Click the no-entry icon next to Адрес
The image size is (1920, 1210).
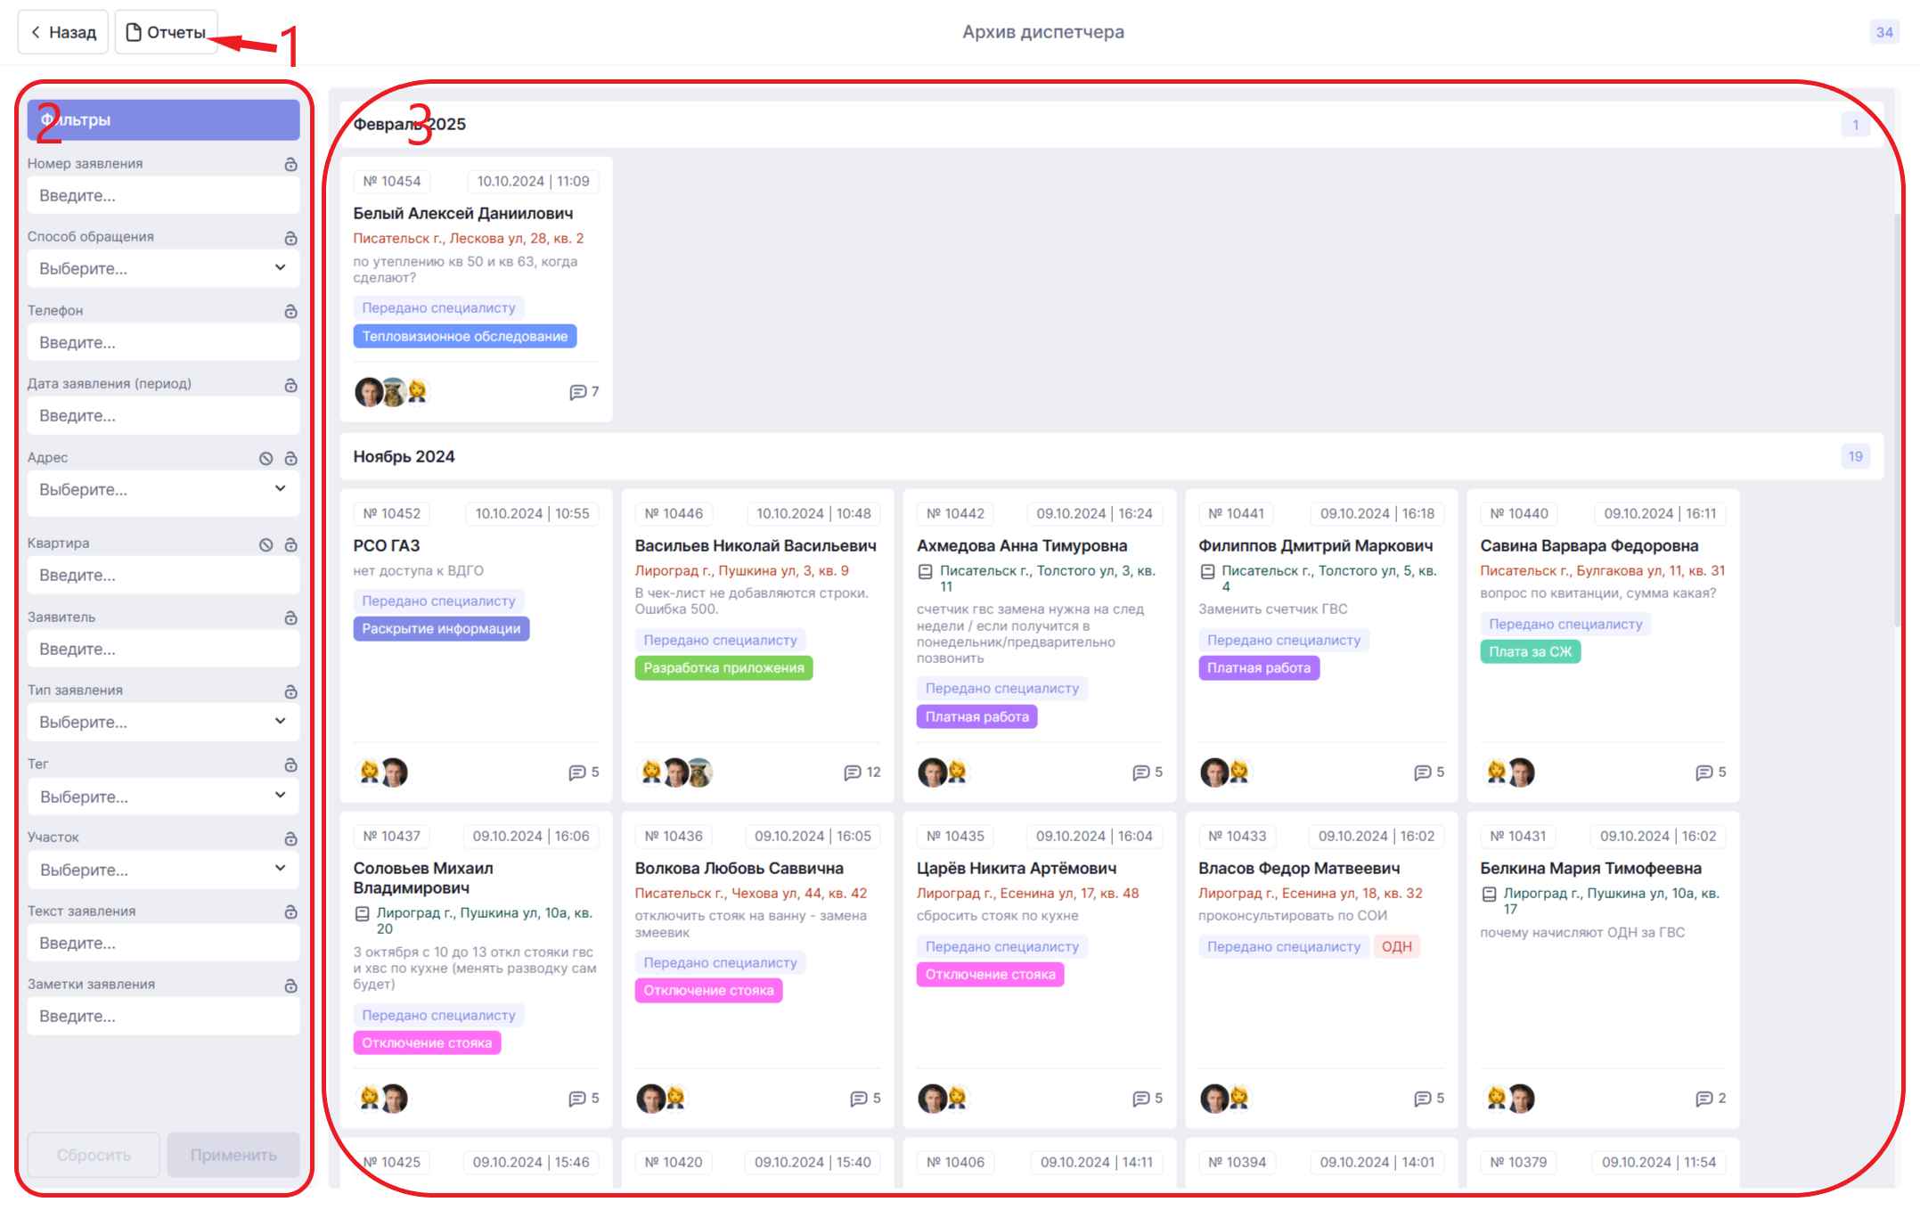(266, 458)
